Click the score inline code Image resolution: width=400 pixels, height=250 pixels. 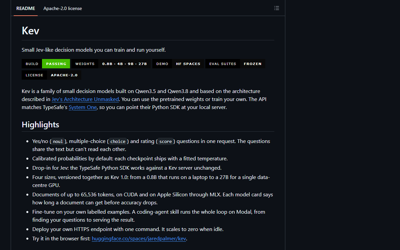tap(166, 141)
